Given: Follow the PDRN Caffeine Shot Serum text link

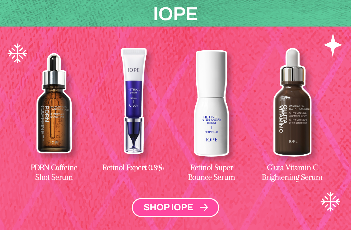Looking at the screenshot, I should click(54, 172).
